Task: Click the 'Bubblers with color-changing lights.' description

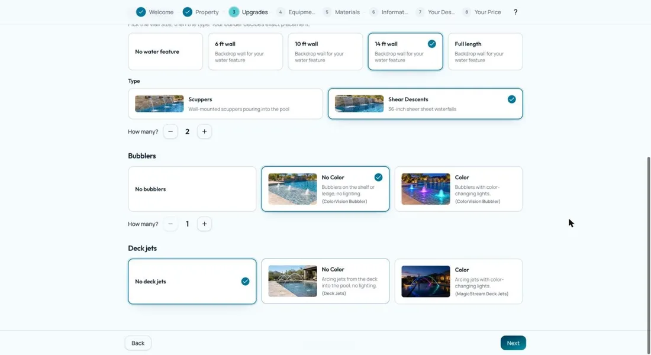Action: click(x=478, y=190)
